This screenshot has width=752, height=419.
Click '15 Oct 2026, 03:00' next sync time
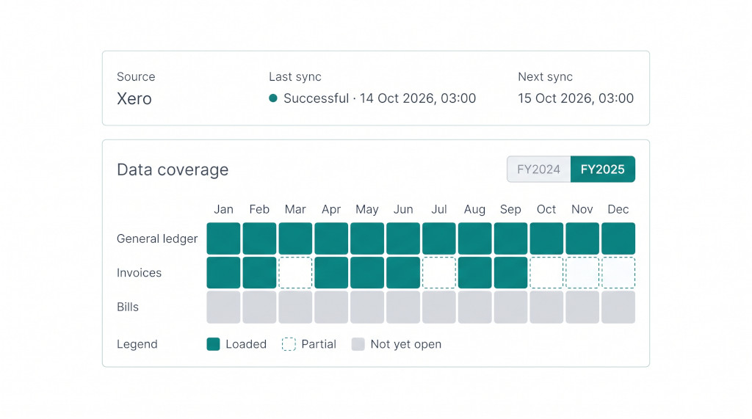point(576,98)
